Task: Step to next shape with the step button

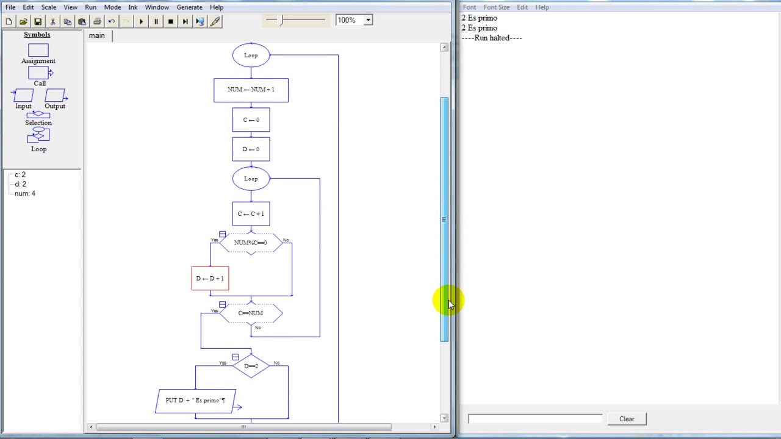Action: pos(185,21)
